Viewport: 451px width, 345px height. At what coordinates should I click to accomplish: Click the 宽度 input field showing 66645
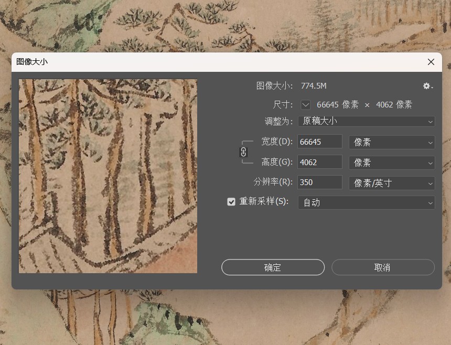319,142
